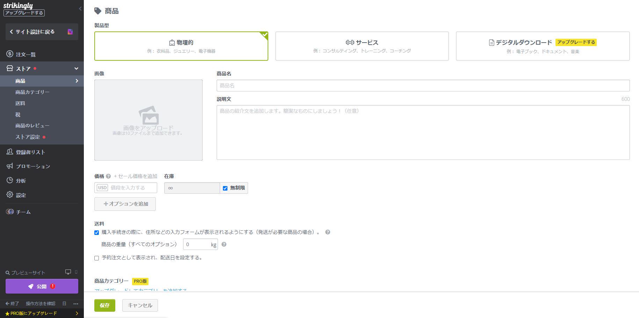Expand the 商品 submenu arrow
639x318 pixels.
(77, 81)
